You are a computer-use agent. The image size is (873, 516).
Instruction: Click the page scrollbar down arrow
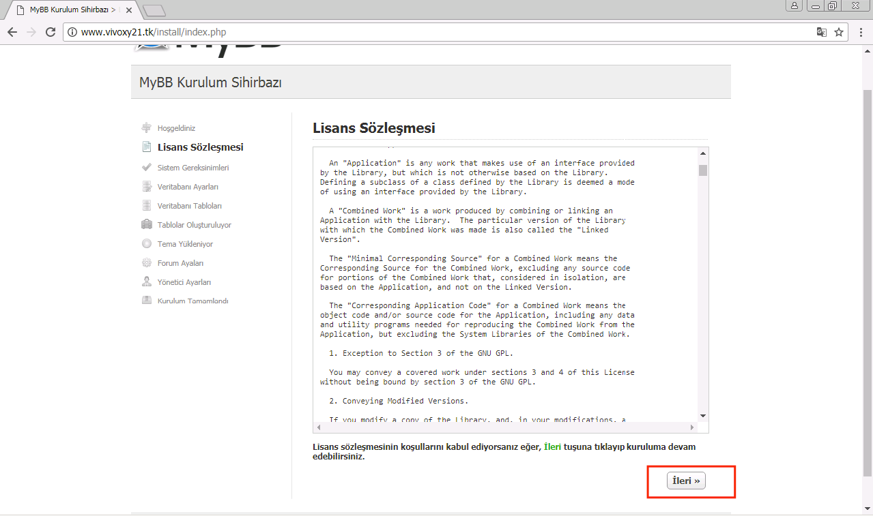(x=868, y=509)
